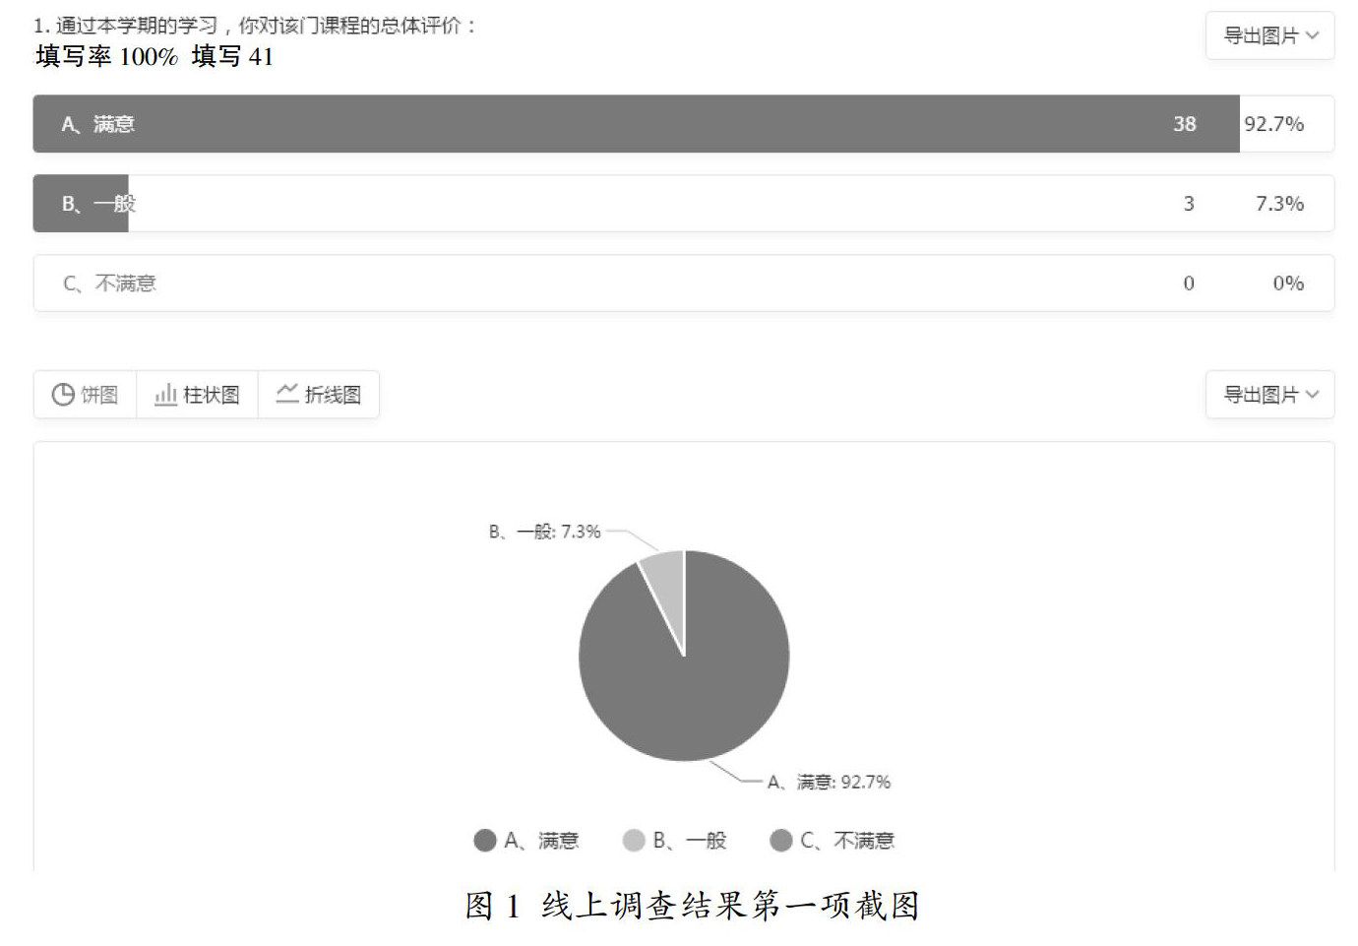Click the bar chart icon in the 柱状图 tab
The image size is (1358, 946).
pos(165,395)
